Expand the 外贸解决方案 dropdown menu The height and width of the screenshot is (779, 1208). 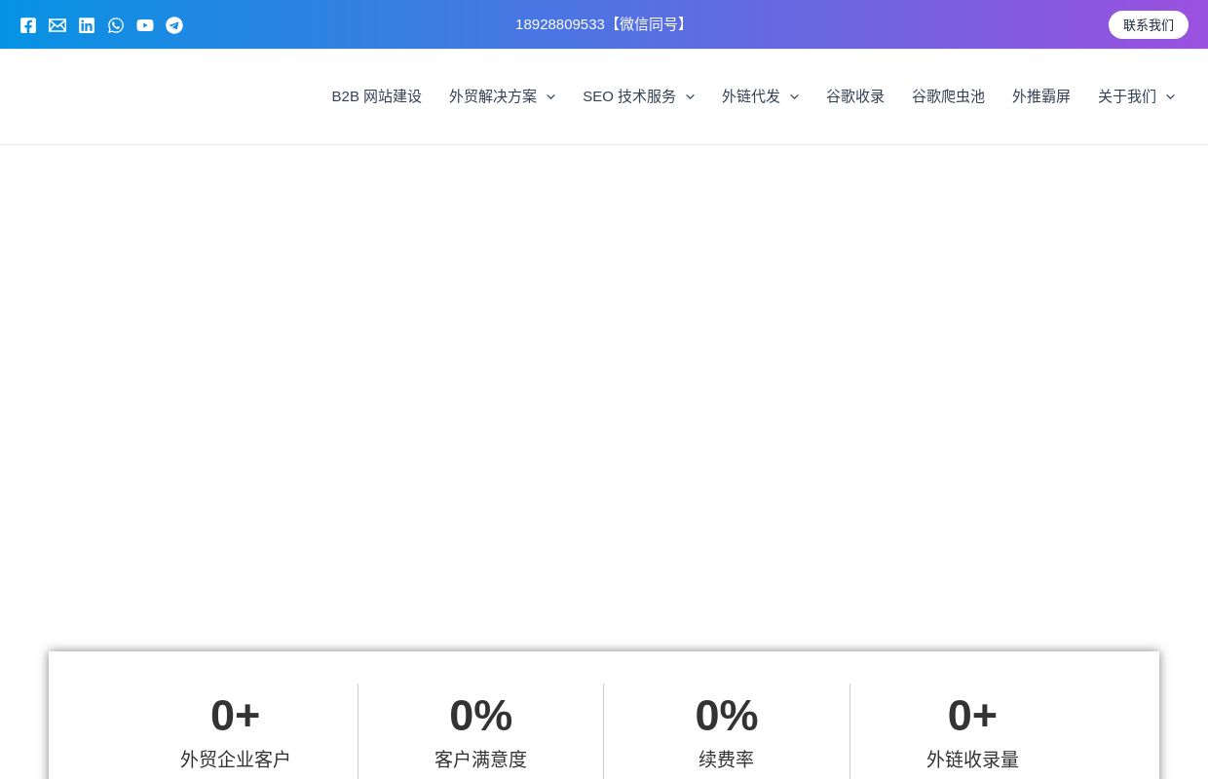[x=550, y=96]
